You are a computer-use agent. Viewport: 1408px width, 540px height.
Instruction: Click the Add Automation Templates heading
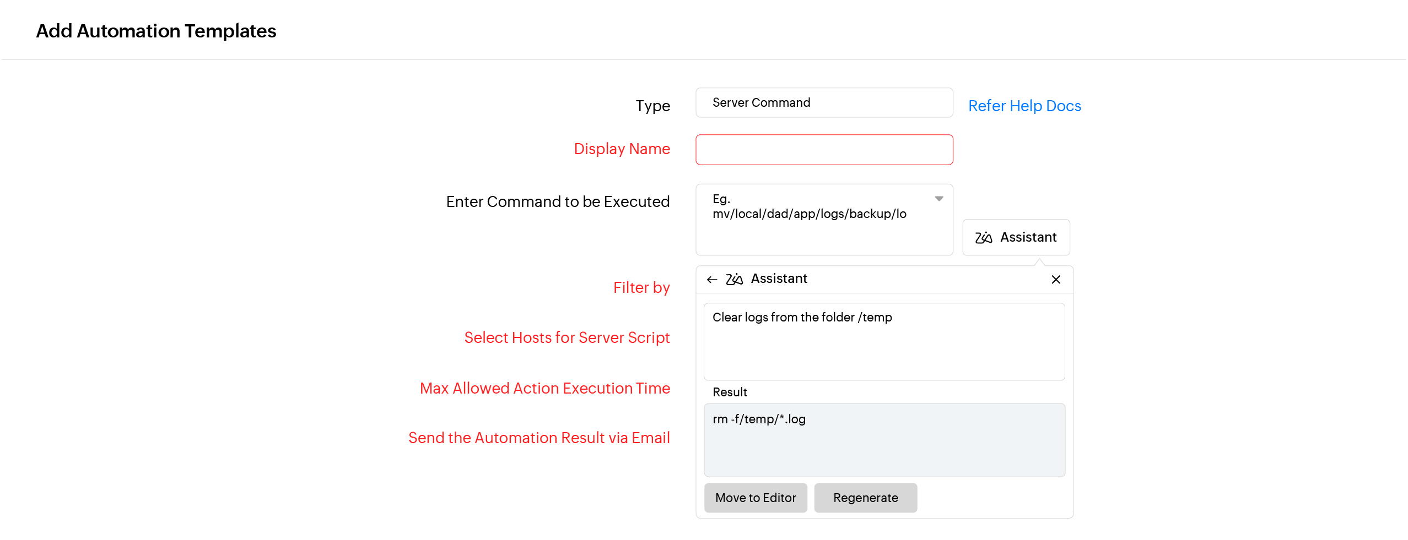coord(156,31)
